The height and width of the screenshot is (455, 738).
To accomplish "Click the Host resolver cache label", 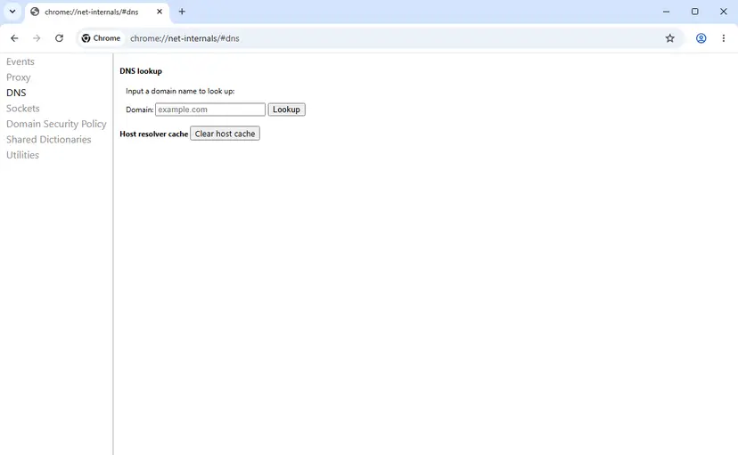I will tap(154, 134).
